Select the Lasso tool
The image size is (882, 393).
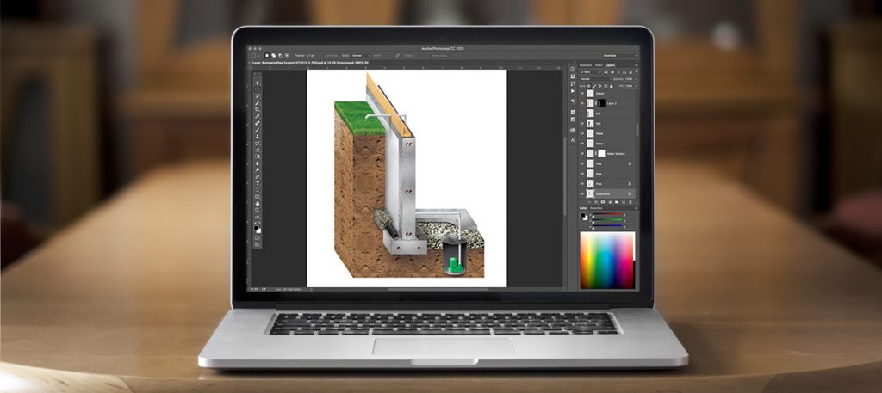click(x=258, y=95)
